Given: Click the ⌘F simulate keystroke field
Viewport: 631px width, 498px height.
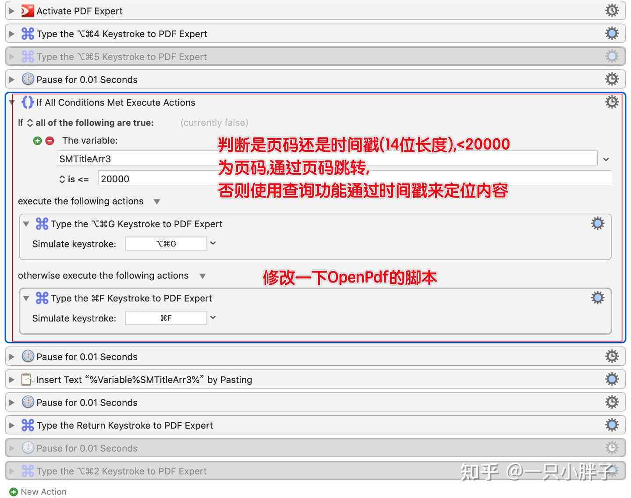Looking at the screenshot, I should tap(166, 318).
